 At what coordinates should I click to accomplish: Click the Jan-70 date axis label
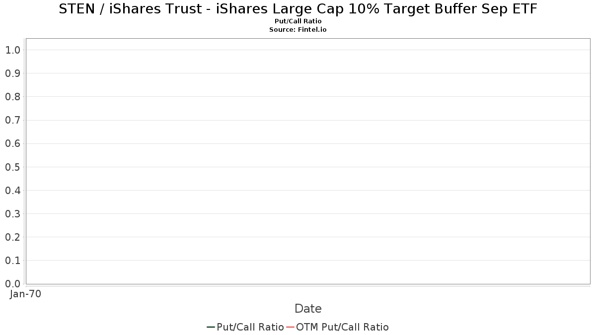pyautogui.click(x=25, y=294)
